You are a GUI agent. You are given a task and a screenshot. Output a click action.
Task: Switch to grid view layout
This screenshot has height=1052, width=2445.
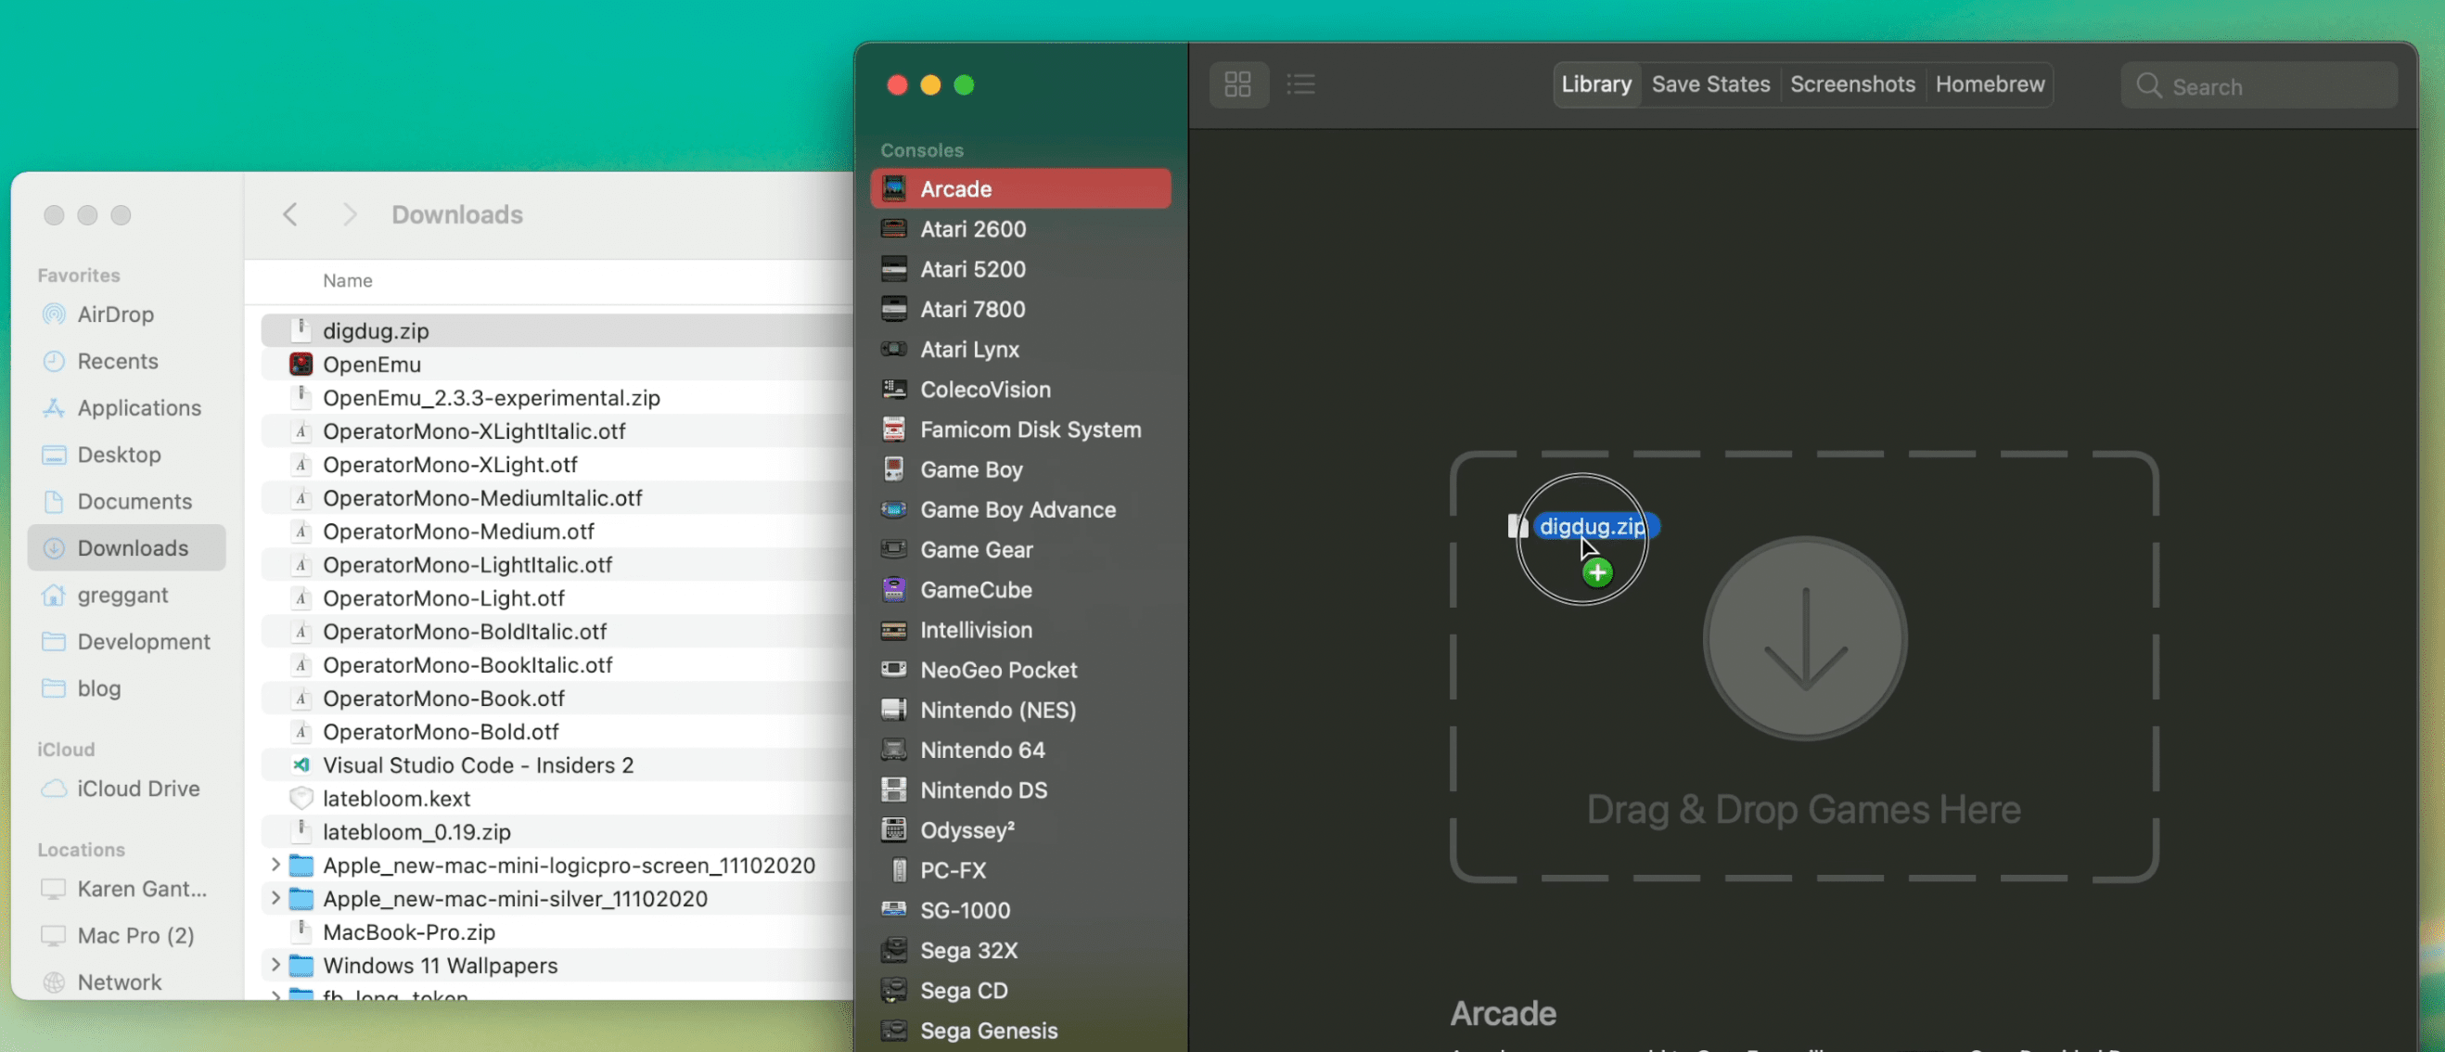pyautogui.click(x=1238, y=84)
